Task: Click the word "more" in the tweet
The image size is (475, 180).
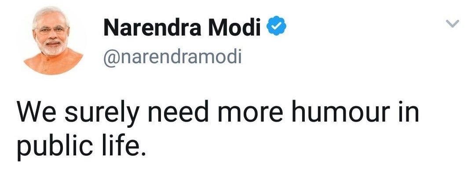Action: click(250, 115)
